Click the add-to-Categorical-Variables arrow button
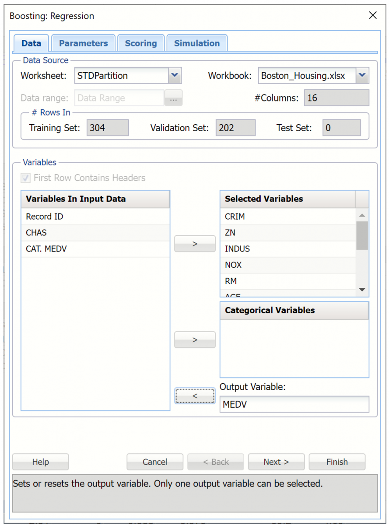 (195, 339)
